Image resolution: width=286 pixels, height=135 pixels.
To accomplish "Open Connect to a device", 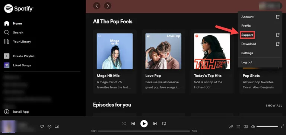I will (x=245, y=126).
